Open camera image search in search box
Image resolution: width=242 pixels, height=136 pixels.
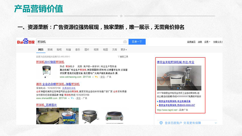(x=125, y=42)
